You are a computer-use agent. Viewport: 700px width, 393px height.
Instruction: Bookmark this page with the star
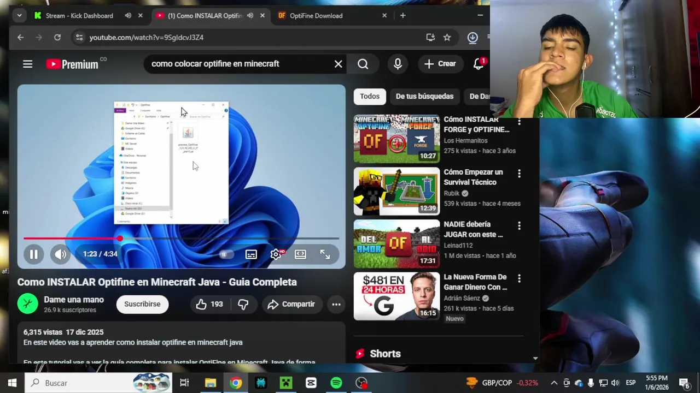pyautogui.click(x=447, y=37)
